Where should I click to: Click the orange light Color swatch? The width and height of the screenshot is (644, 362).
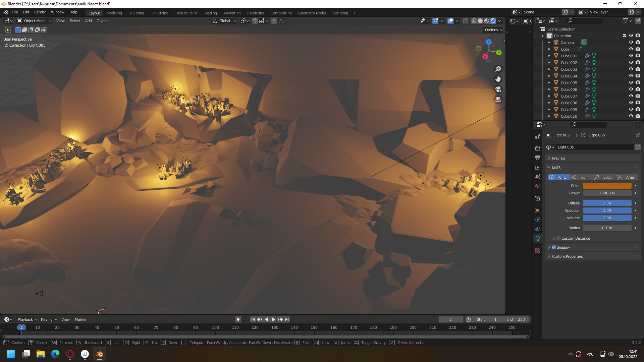coord(607,186)
